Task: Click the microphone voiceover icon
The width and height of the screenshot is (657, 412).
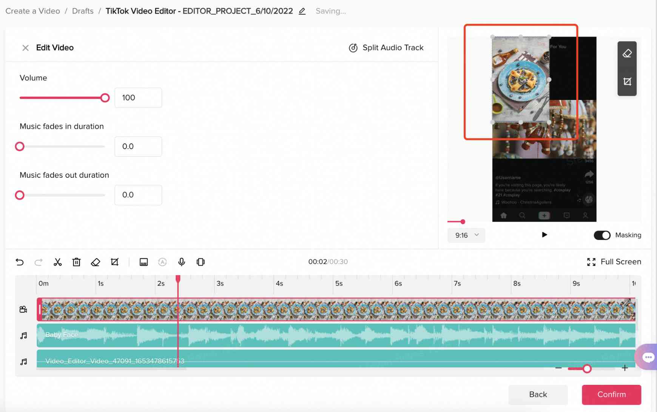Action: click(181, 262)
